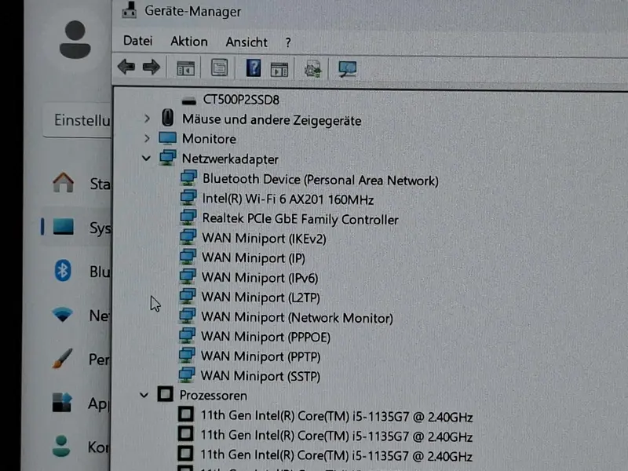628x471 pixels.
Task: Collapse the Netzwerkadapter category
Action: click(146, 159)
